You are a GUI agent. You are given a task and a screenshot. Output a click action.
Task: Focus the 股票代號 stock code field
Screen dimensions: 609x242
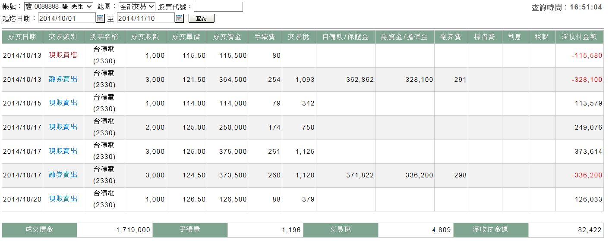click(x=218, y=6)
